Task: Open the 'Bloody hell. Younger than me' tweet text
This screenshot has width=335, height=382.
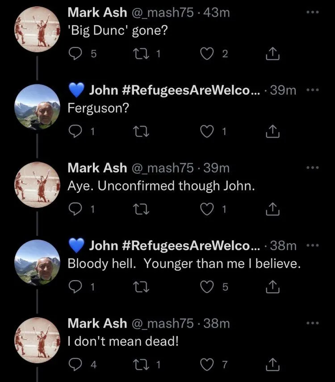Action: pos(183,264)
